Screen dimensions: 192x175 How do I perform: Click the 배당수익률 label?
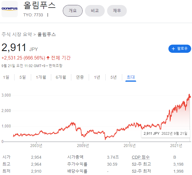click(x=77, y=171)
